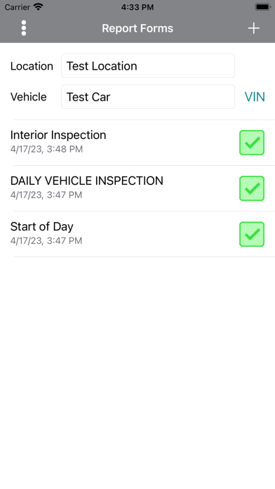Tap the plus icon to add form

coord(253,28)
